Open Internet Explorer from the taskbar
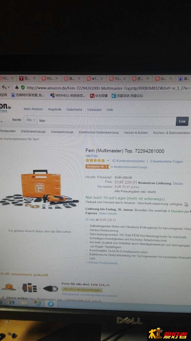 [x=11, y=302]
